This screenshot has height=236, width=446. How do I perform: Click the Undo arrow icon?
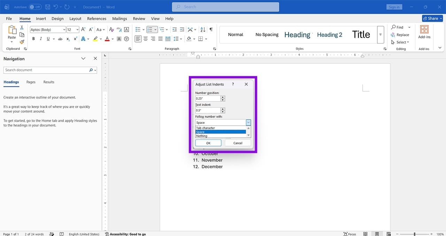click(56, 7)
